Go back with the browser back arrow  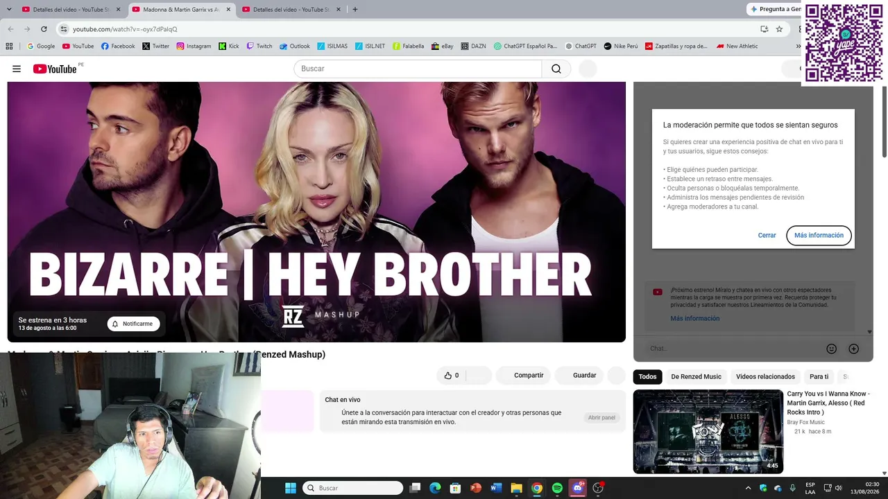point(10,29)
